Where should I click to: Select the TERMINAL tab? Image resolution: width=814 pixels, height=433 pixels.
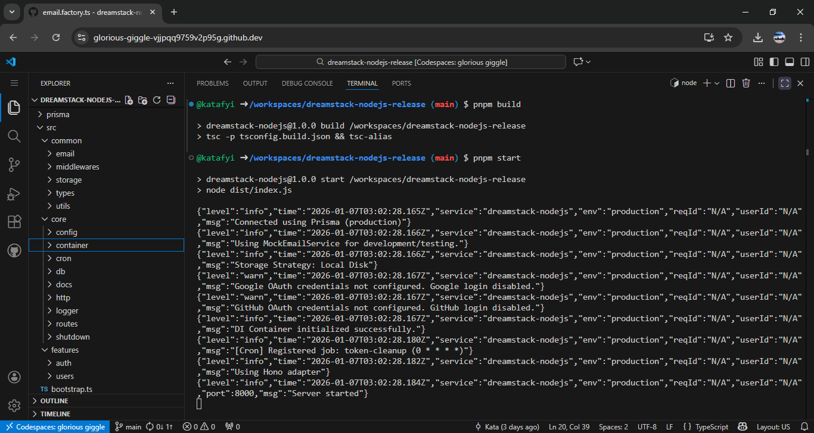click(362, 83)
